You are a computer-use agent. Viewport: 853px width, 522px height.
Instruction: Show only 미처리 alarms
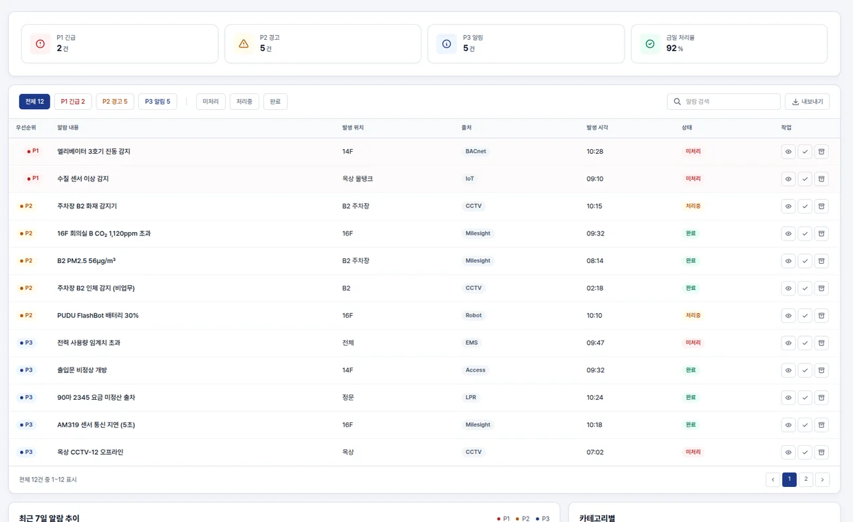point(210,102)
